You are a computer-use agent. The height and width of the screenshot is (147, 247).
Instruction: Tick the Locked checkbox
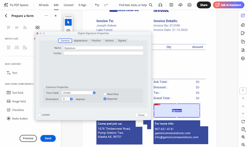[x=40, y=115]
